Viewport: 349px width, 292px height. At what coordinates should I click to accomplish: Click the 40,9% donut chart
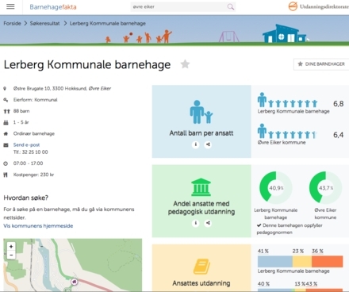click(x=276, y=188)
